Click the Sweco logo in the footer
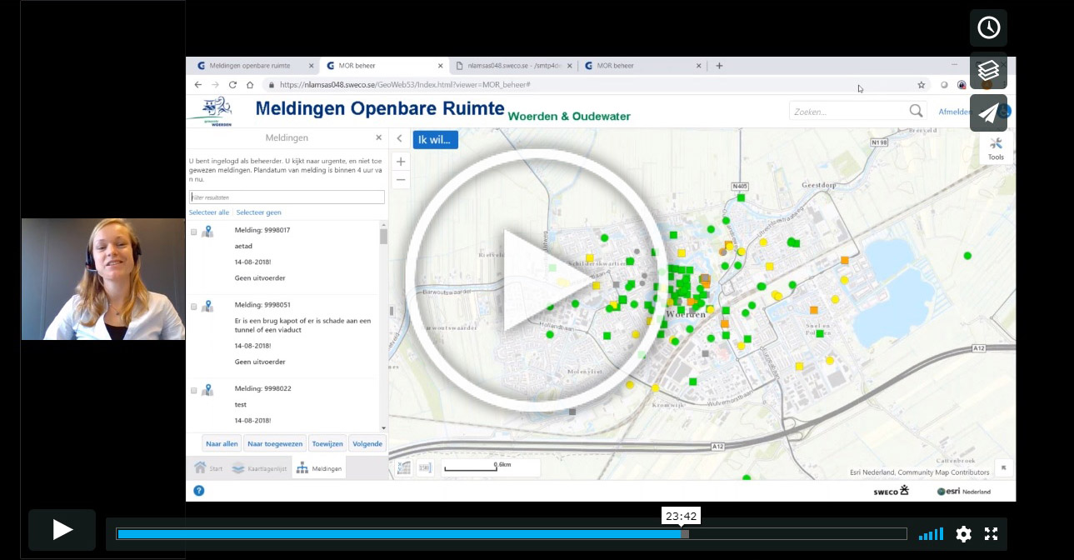The image size is (1074, 560). click(x=891, y=491)
